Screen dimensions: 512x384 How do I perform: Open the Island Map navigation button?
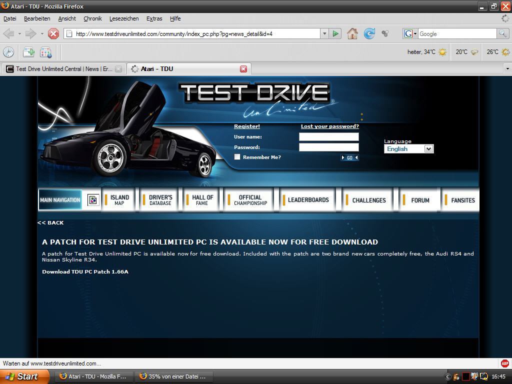(x=119, y=200)
